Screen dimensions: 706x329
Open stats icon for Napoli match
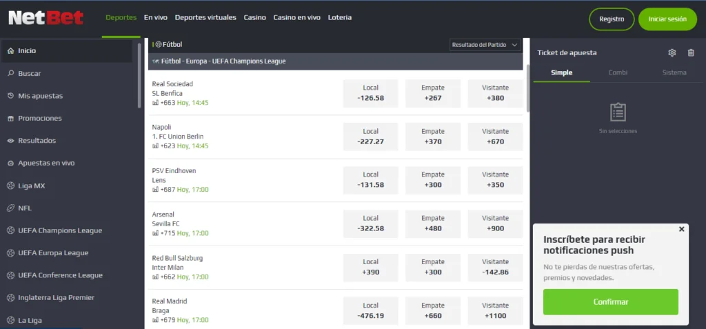pos(155,146)
